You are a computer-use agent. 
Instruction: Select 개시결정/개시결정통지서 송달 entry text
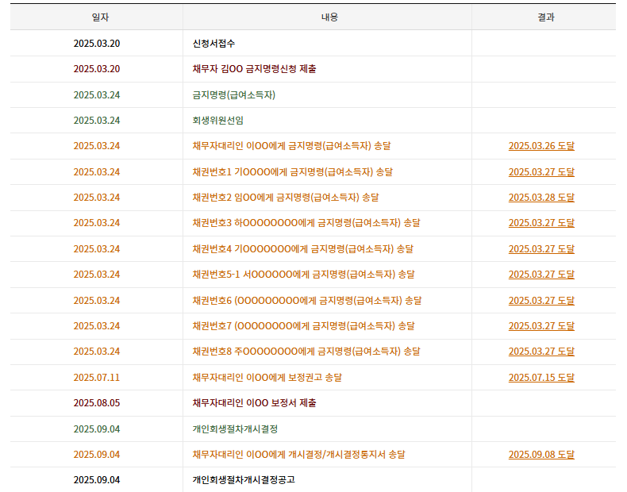pos(298,455)
